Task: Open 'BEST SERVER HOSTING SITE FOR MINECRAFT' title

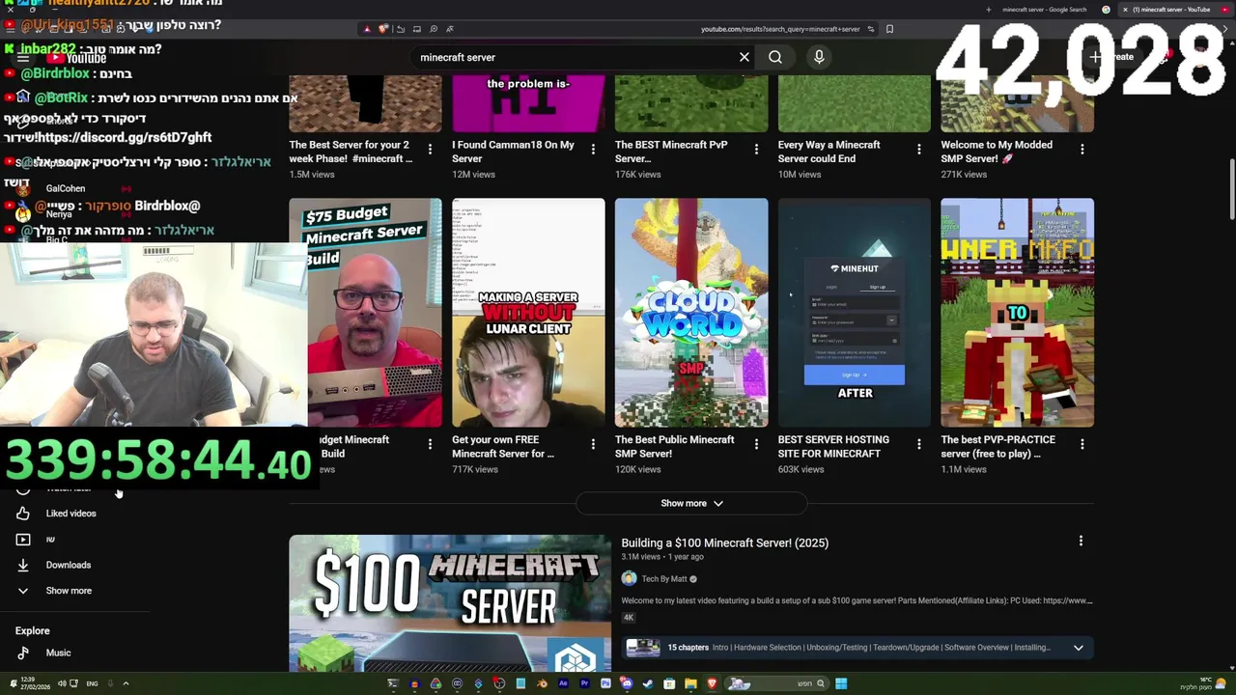Action: coord(833,446)
